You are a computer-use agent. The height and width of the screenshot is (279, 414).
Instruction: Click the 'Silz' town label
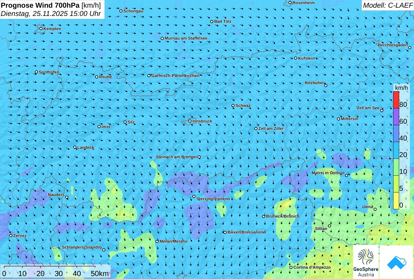point(131,122)
